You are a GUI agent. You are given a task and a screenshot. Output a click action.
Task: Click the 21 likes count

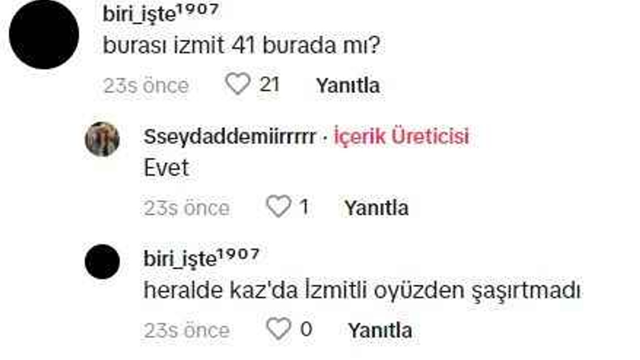[x=269, y=84]
